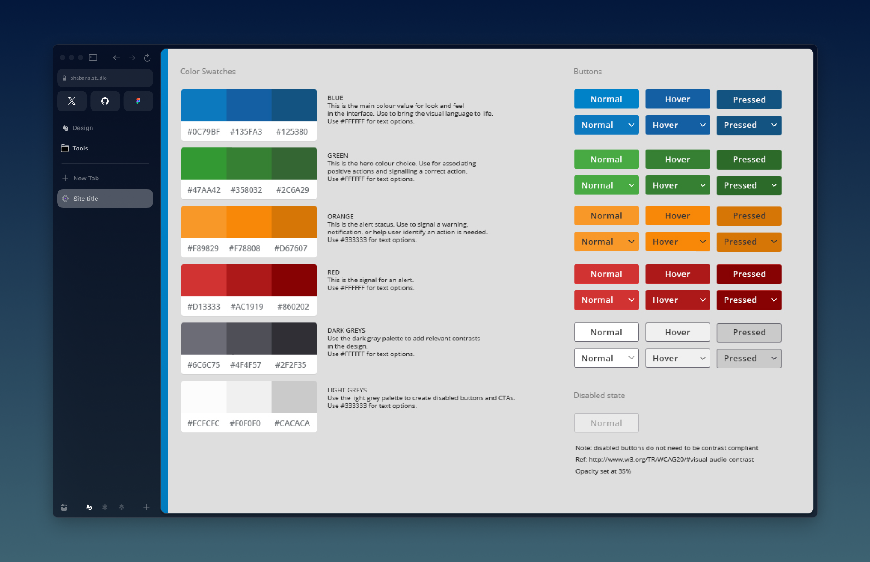Open the GitHub pinned shortcut
This screenshot has height=562, width=870.
pos(105,101)
